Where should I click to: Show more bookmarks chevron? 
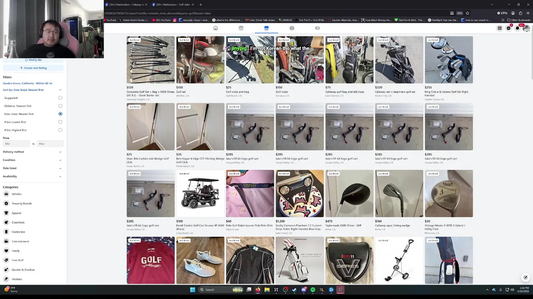(x=503, y=20)
